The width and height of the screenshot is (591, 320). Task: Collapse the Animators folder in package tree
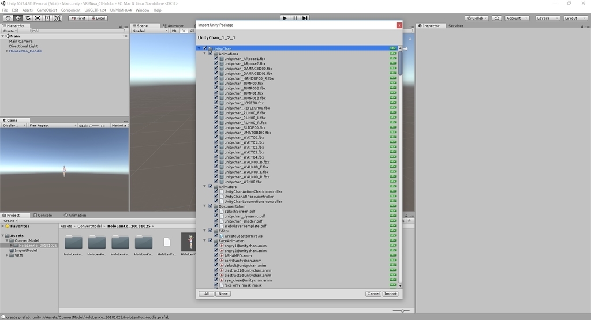205,186
